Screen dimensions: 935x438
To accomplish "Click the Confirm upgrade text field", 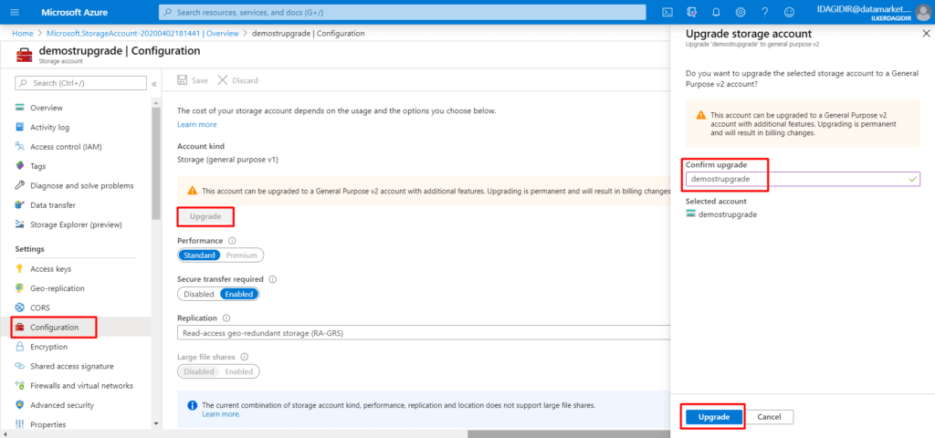I will pos(803,178).
